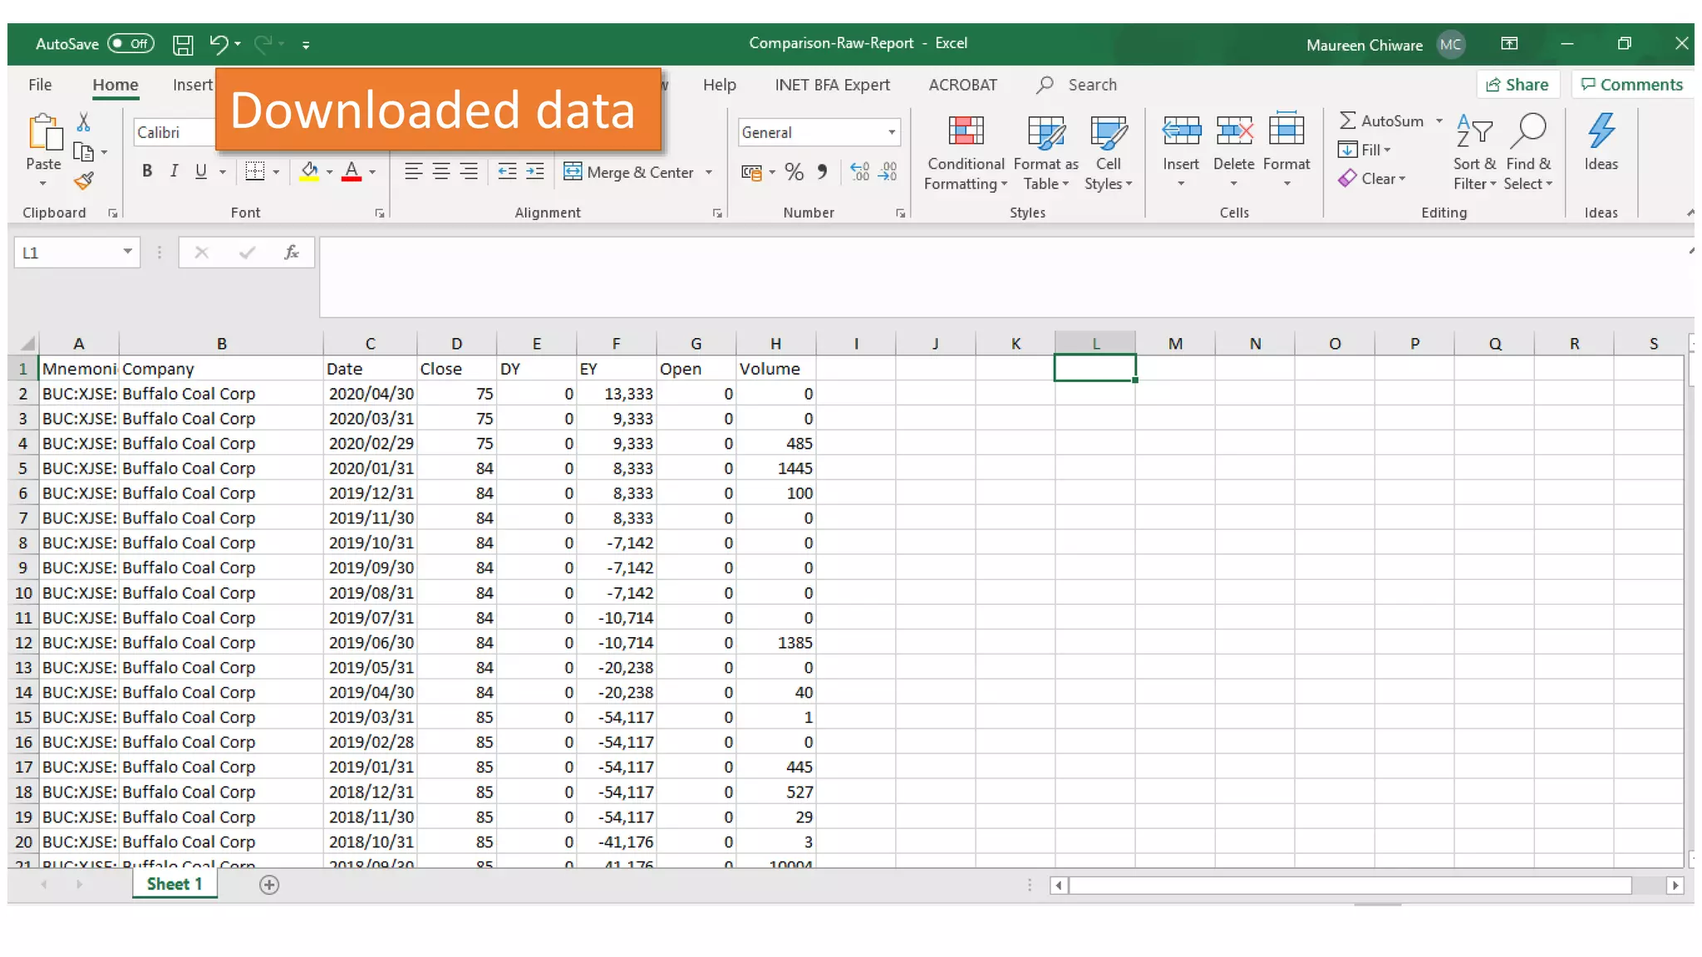Click the Fill Color bucket swatch
The height and width of the screenshot is (957, 1702).
pos(309,172)
